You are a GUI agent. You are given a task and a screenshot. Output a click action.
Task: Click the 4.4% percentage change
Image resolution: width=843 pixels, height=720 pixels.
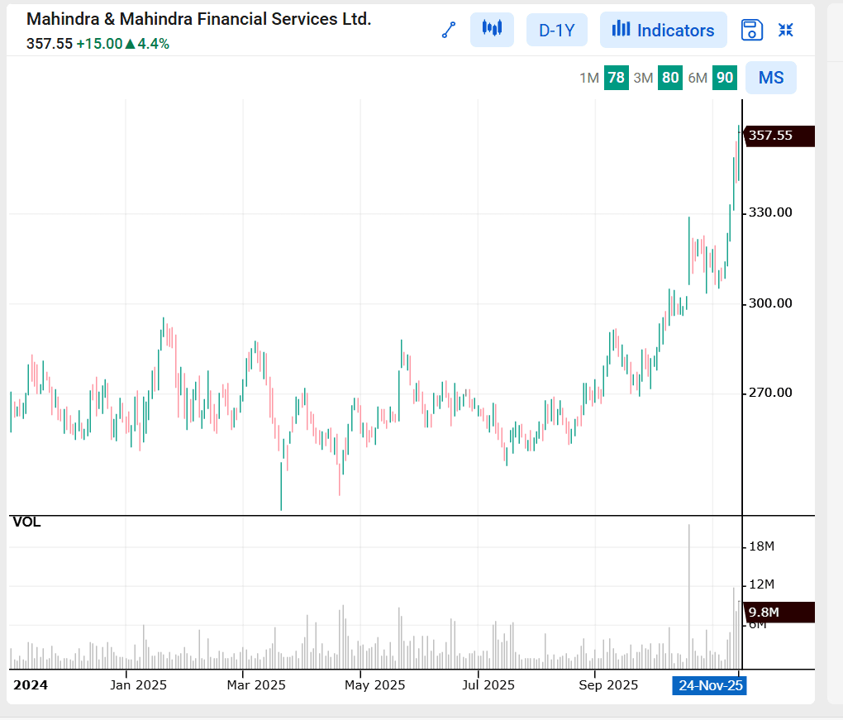(x=153, y=44)
